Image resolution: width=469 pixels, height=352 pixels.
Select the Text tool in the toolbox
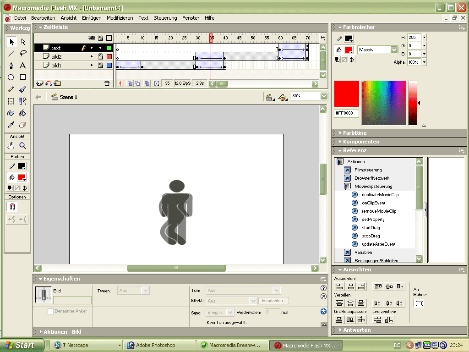pyautogui.click(x=23, y=66)
